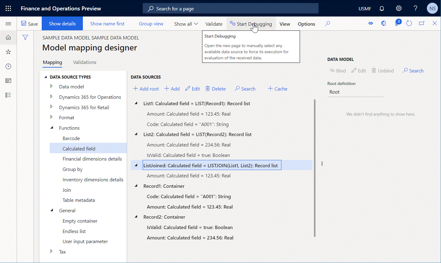This screenshot has height=263, width=441.
Task: Toggle Group view mode
Action: coord(151,24)
